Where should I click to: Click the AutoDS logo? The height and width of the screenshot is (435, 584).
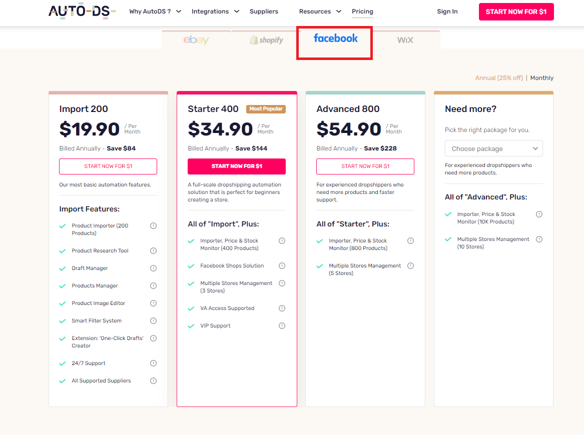(82, 11)
